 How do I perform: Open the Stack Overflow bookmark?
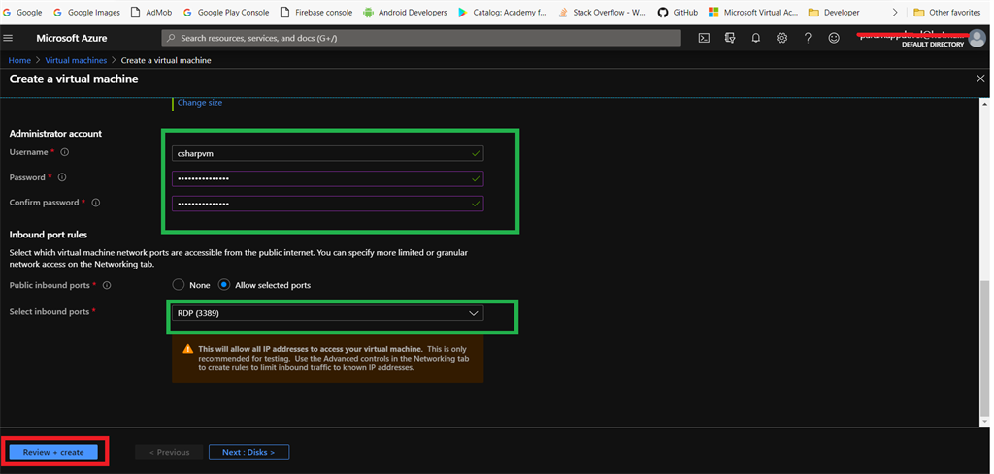coord(602,12)
